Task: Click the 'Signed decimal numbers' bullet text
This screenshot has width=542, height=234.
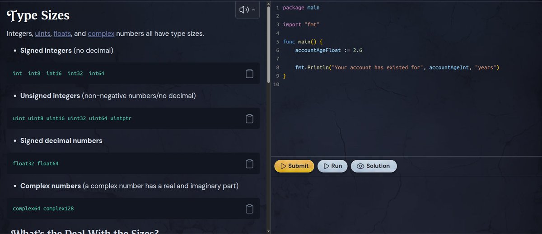Action: [61, 140]
